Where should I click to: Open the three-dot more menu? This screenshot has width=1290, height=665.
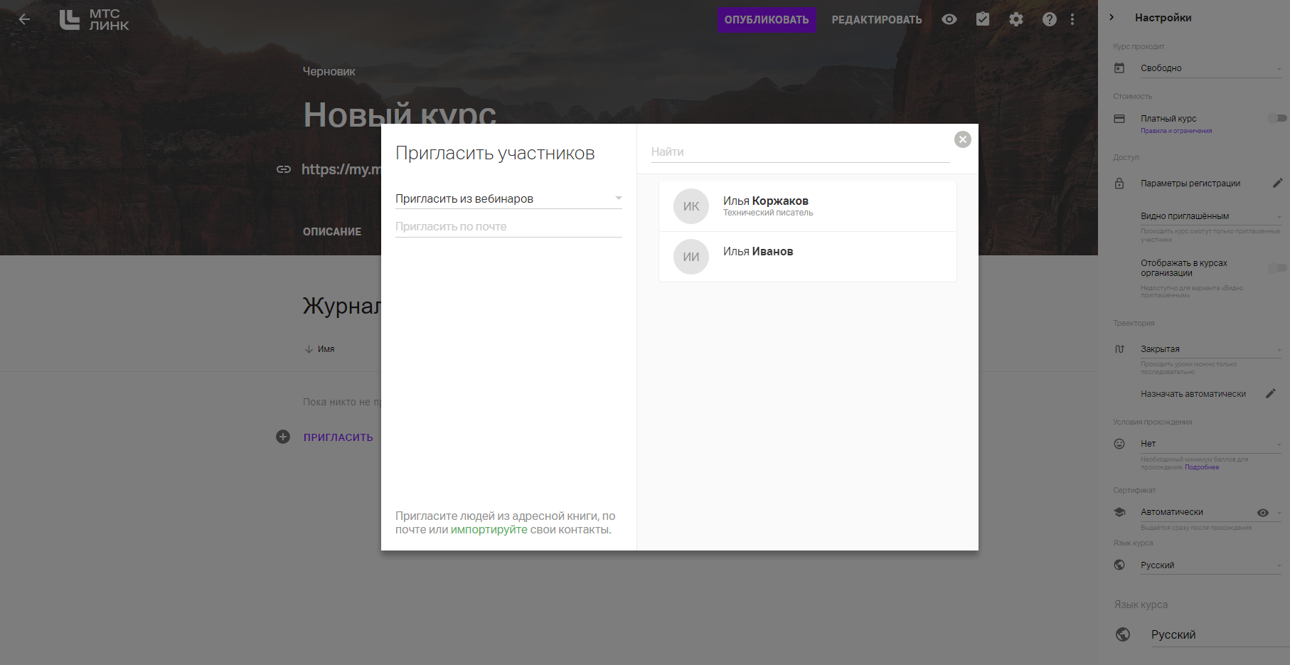1072,19
